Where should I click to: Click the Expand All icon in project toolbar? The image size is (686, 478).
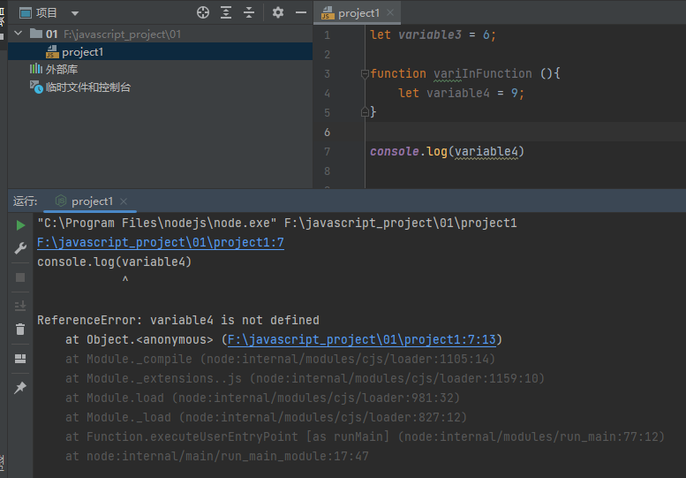click(x=226, y=12)
